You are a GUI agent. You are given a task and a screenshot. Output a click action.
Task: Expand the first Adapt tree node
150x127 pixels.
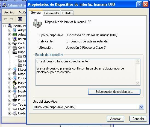click(10, 30)
